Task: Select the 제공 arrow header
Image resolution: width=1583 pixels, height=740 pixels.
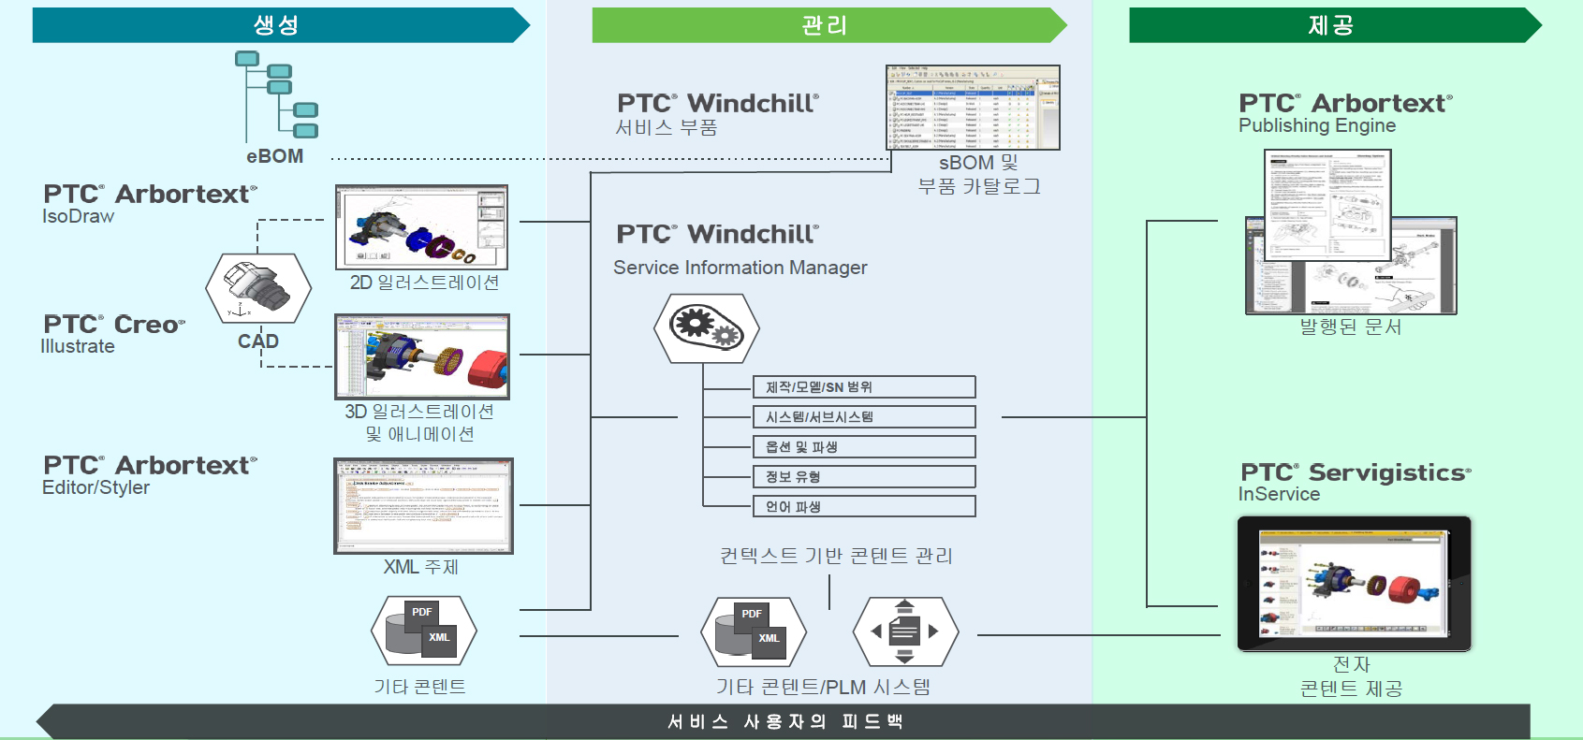Action: point(1331,25)
